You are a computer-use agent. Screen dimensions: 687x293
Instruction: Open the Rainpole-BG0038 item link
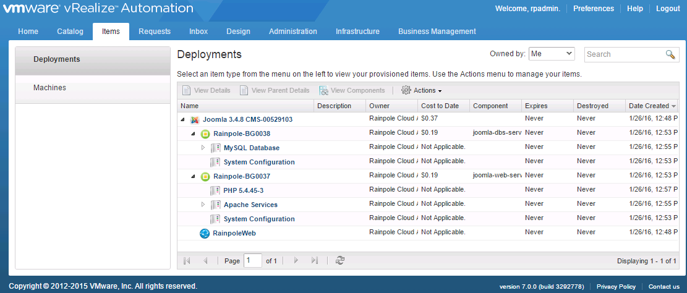click(x=242, y=134)
